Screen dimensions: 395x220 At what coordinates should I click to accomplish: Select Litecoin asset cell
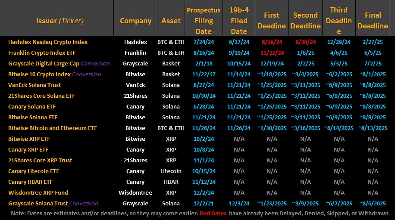click(x=171, y=171)
